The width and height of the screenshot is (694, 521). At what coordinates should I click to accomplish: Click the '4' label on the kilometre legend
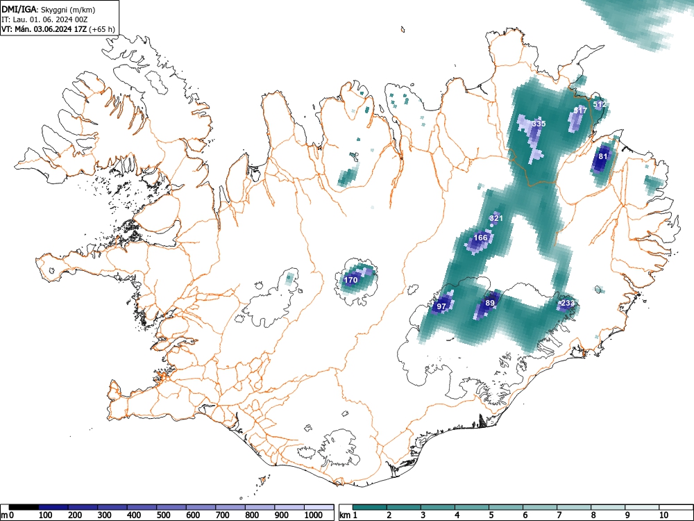(x=457, y=515)
